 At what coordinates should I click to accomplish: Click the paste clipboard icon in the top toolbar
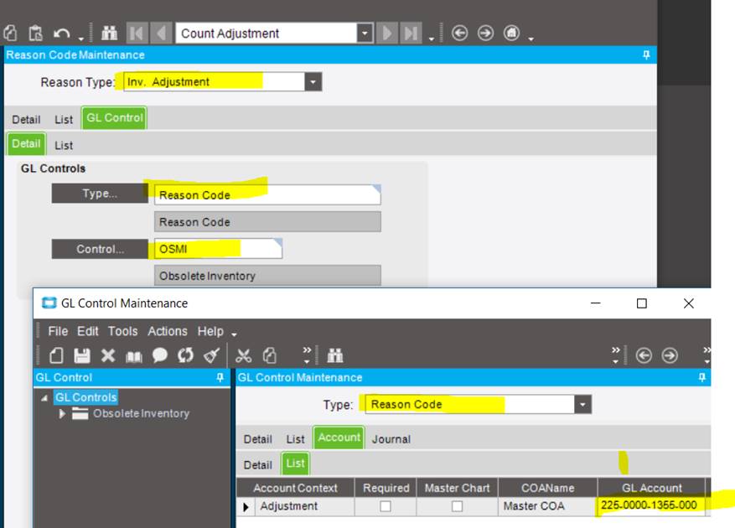tap(35, 34)
